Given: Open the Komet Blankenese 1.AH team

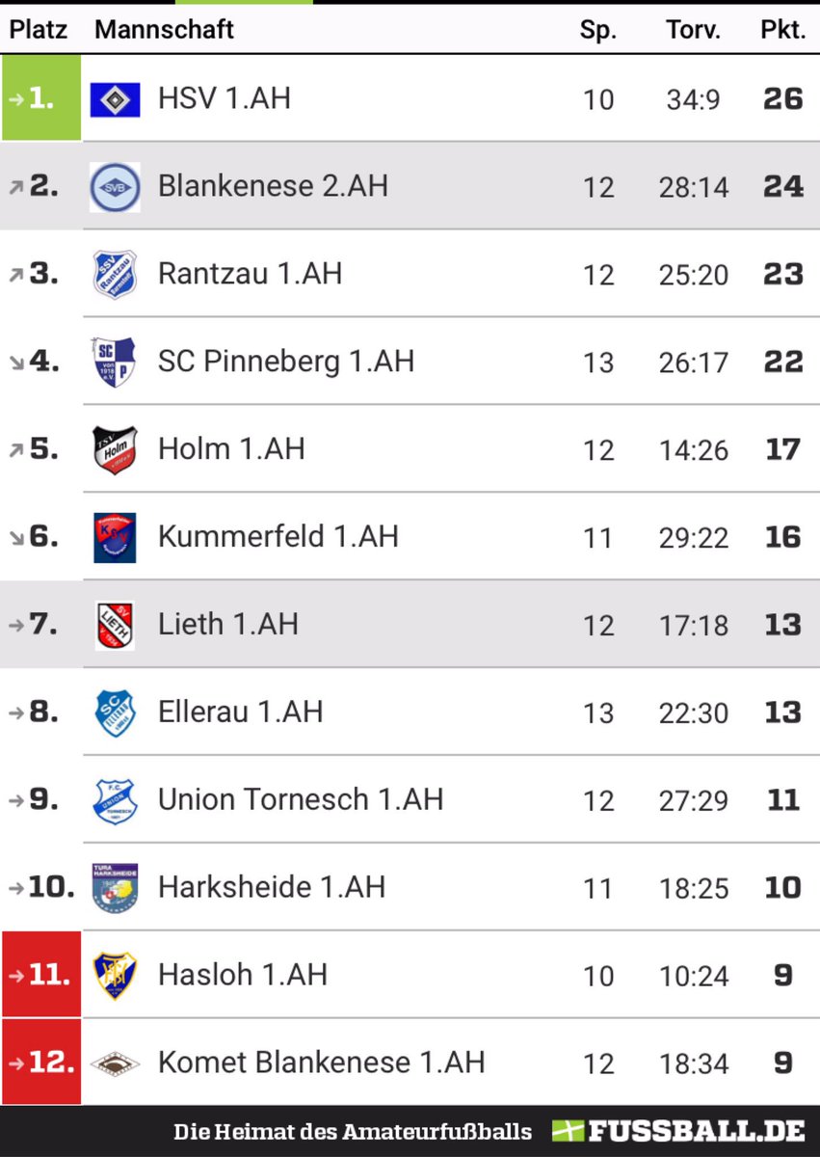Looking at the screenshot, I should pyautogui.click(x=322, y=1063).
